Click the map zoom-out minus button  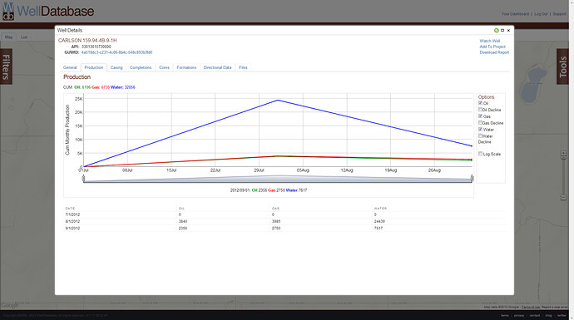(563, 198)
